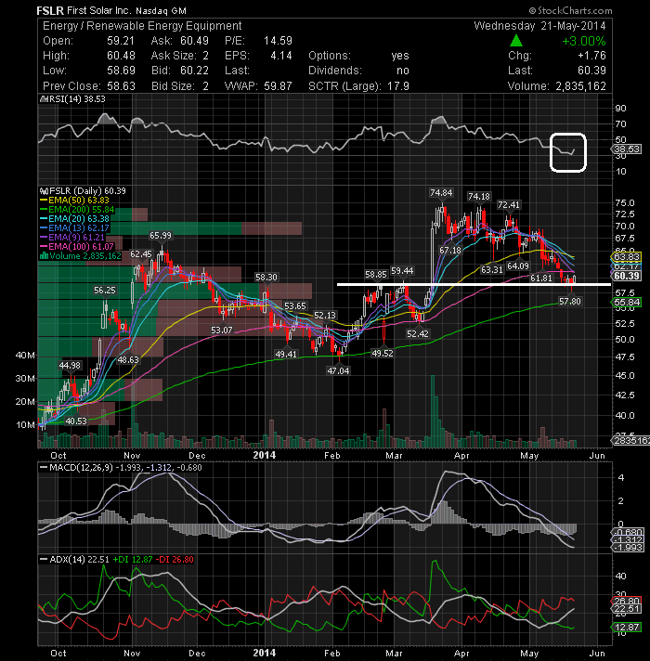The width and height of the screenshot is (650, 661).
Task: Click the Energy / Renewable Energy Equipment label
Action: tap(142, 26)
